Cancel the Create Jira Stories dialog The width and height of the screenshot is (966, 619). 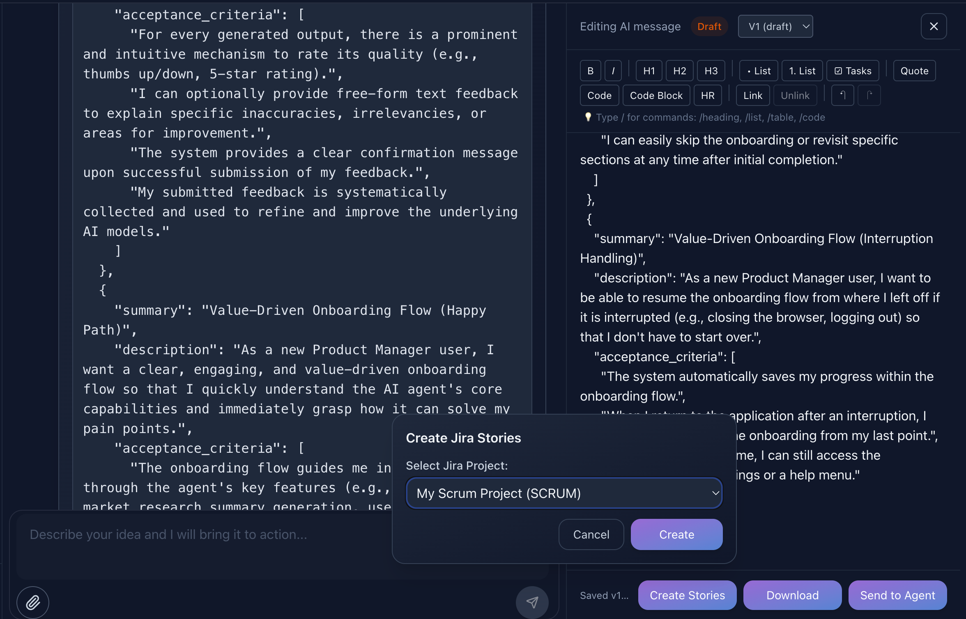coord(591,534)
